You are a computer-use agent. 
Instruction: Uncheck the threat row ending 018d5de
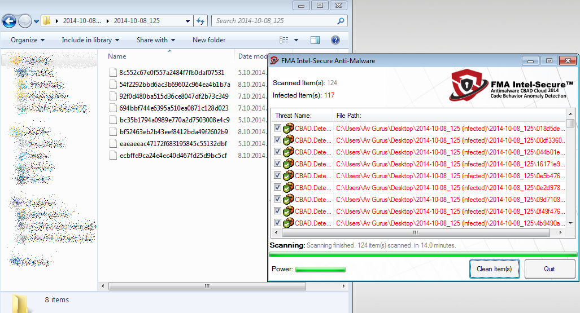point(277,128)
